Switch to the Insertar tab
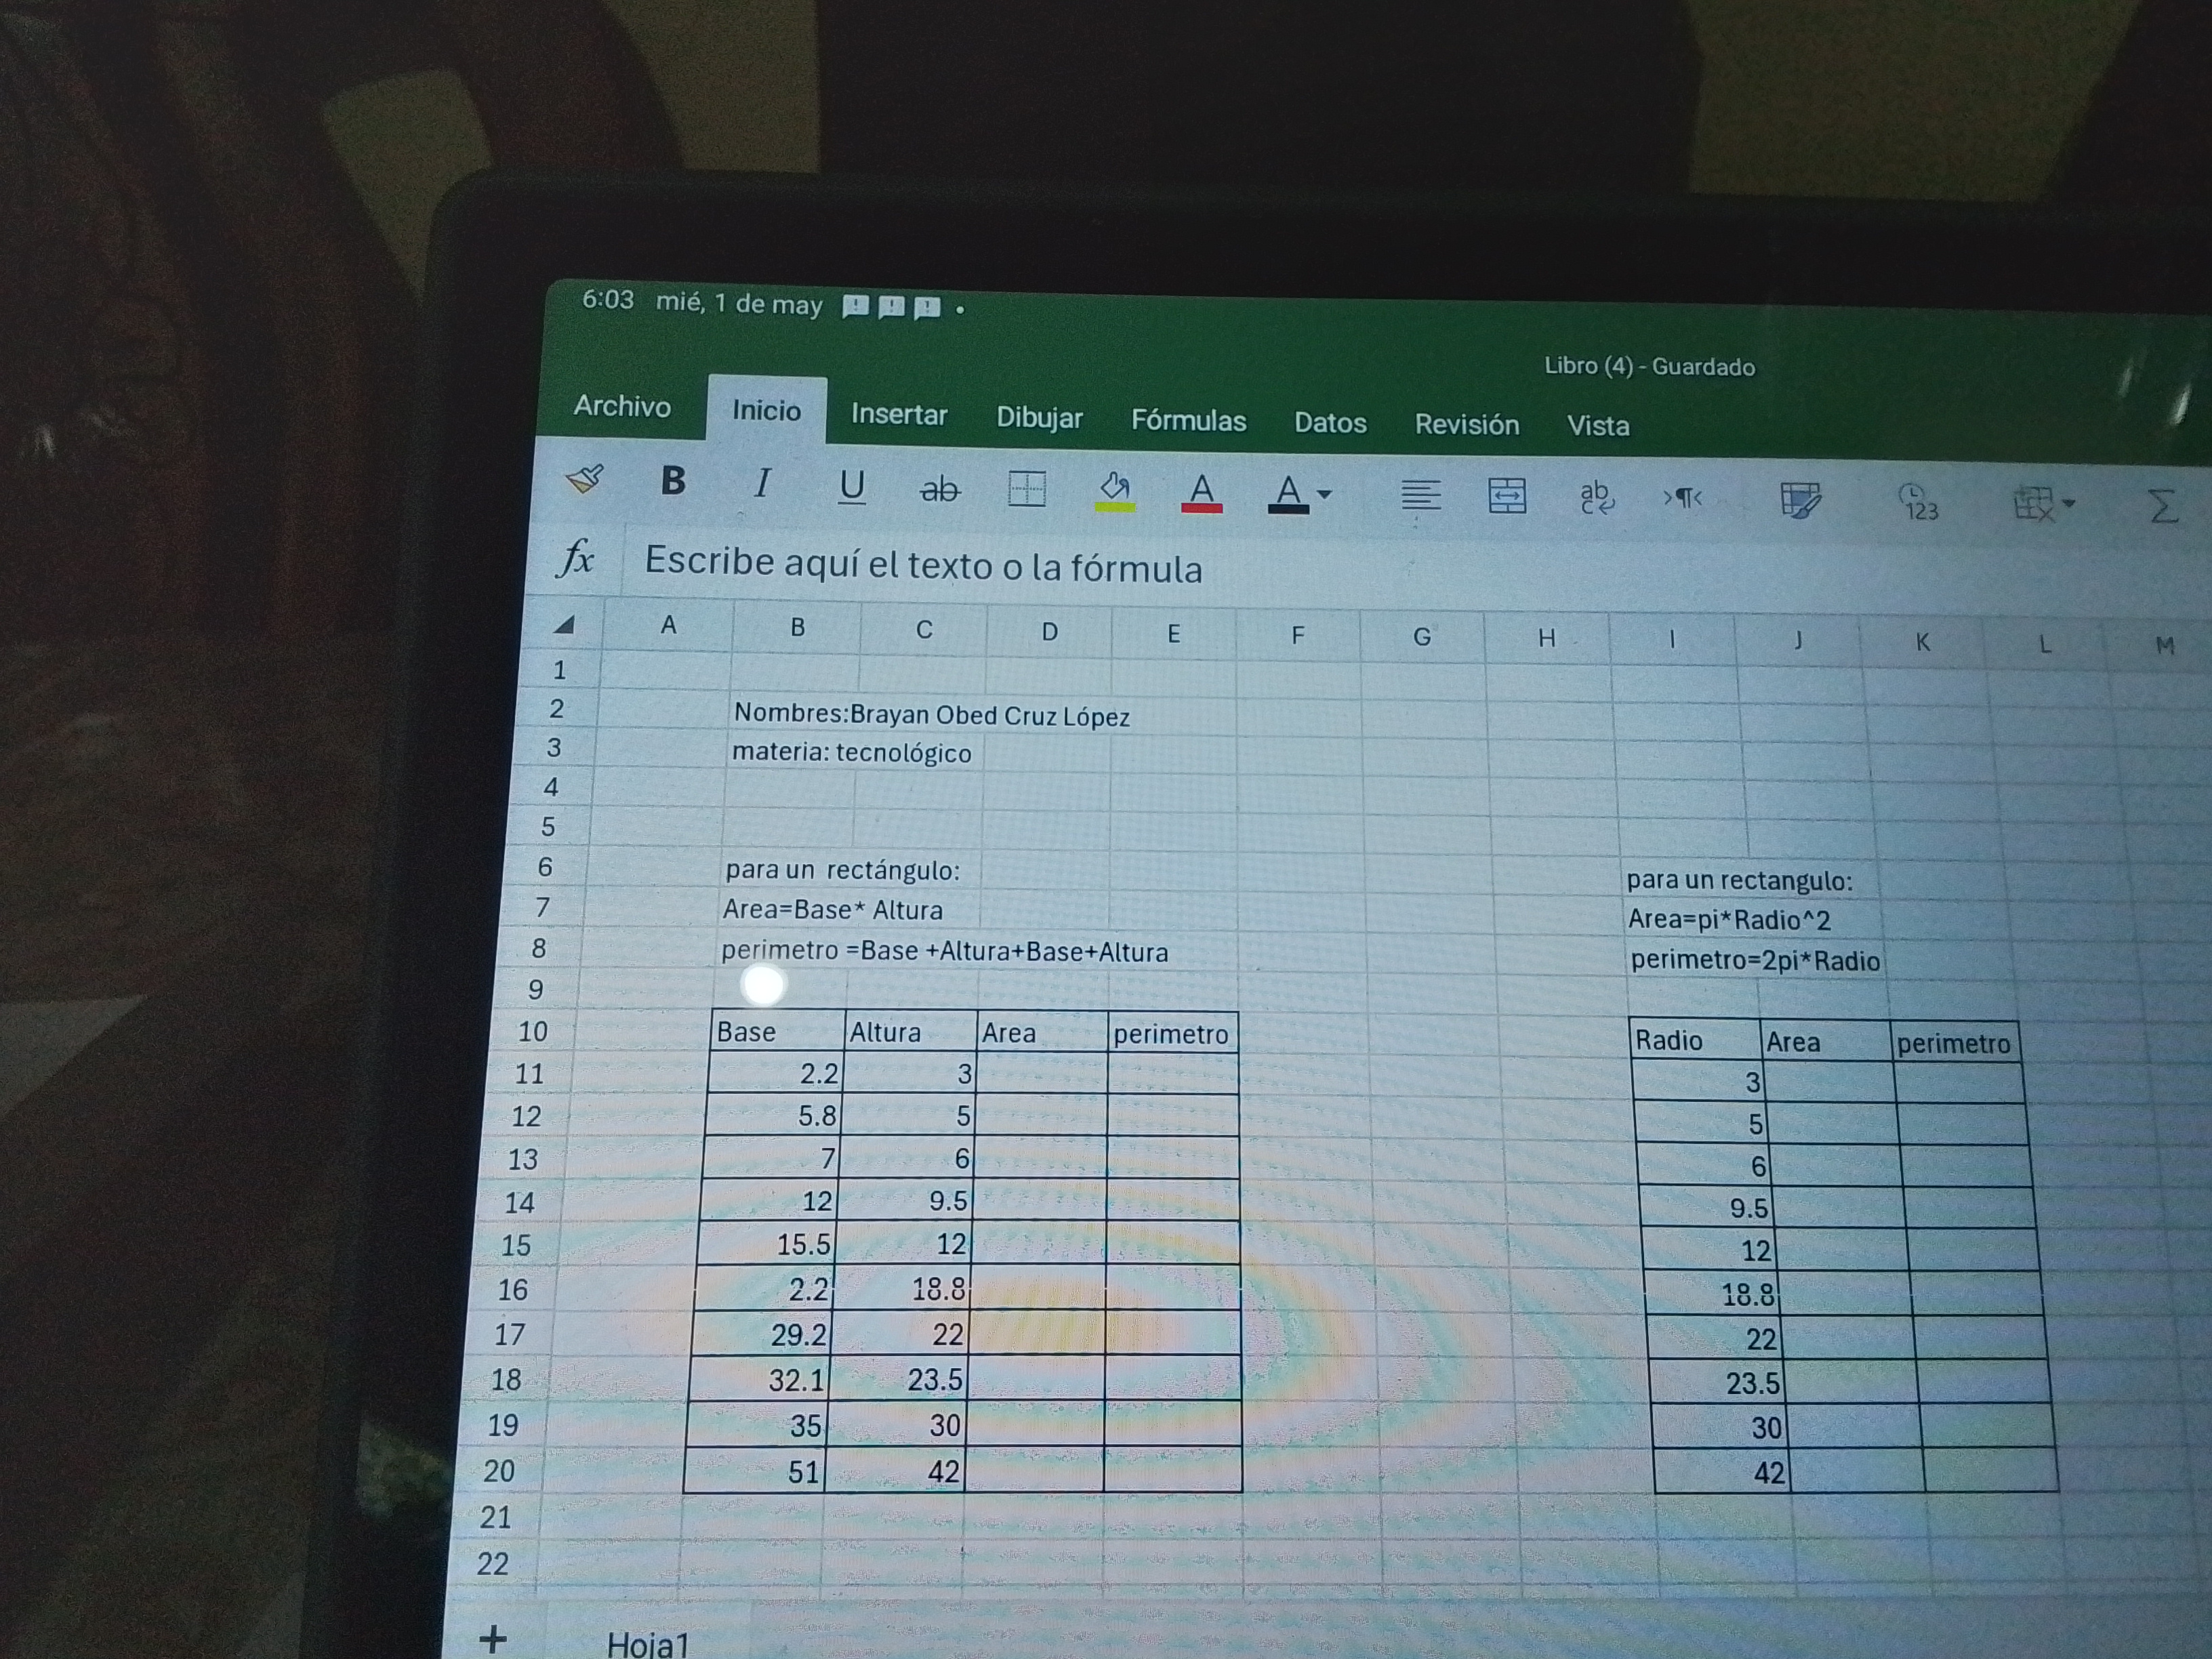Viewport: 2212px width, 1659px height. pos(898,415)
